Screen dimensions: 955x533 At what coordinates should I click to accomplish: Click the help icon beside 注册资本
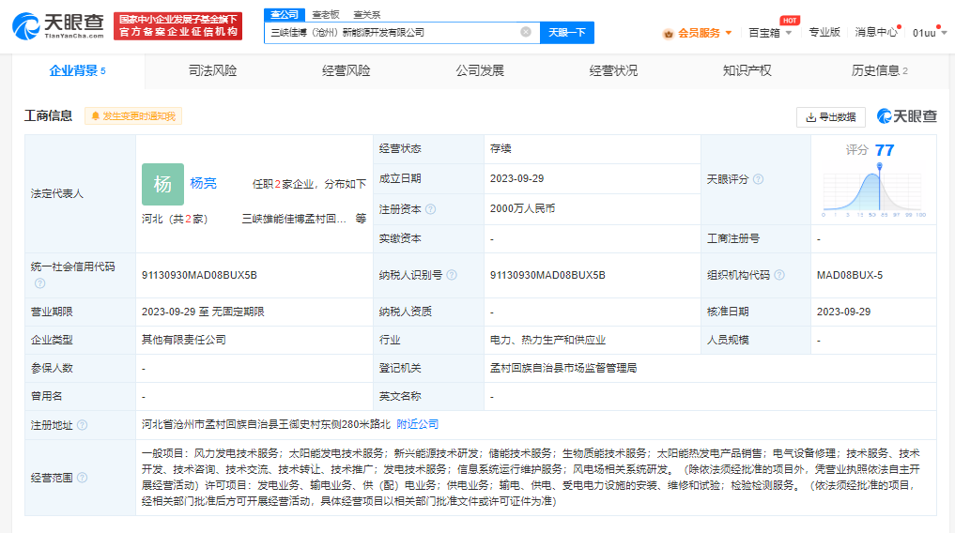pos(430,209)
